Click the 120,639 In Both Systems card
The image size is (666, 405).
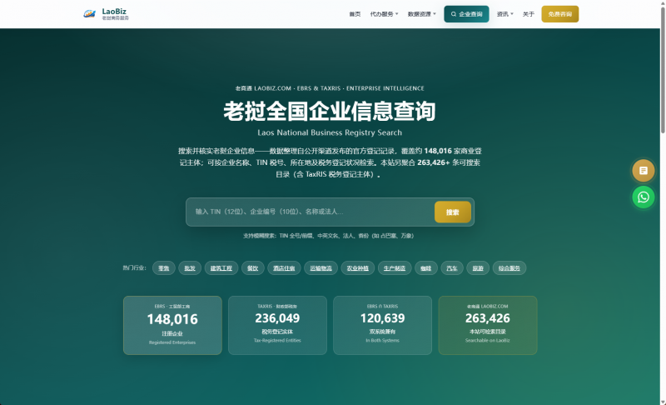tap(382, 325)
